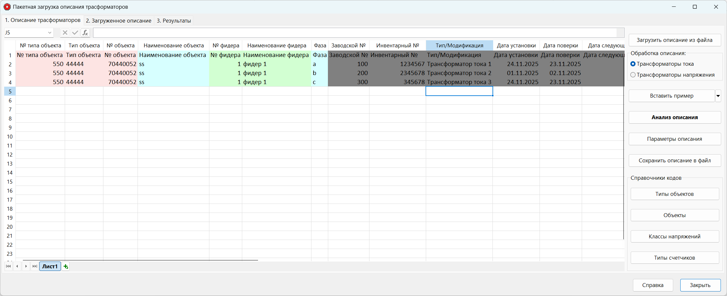
Task: Open the cell name box dropdown
Action: point(50,33)
